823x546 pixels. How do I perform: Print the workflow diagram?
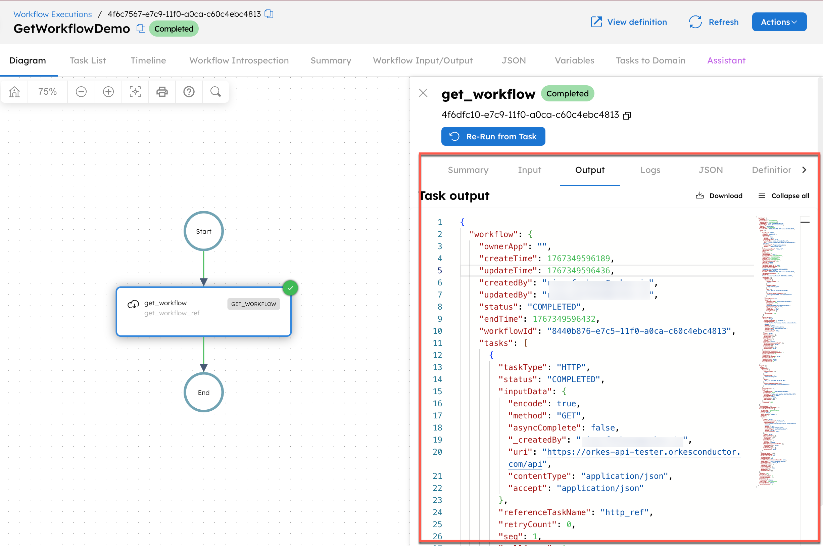click(162, 92)
